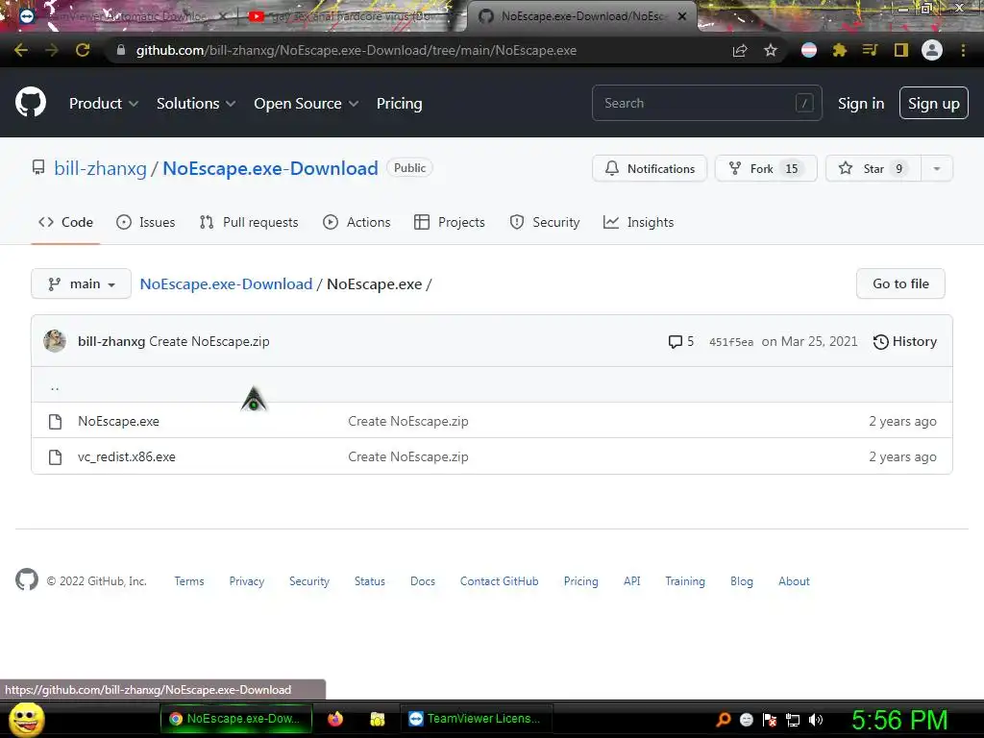Screen dimensions: 984x738
Task: Click the flag tray icon
Action: click(770, 720)
